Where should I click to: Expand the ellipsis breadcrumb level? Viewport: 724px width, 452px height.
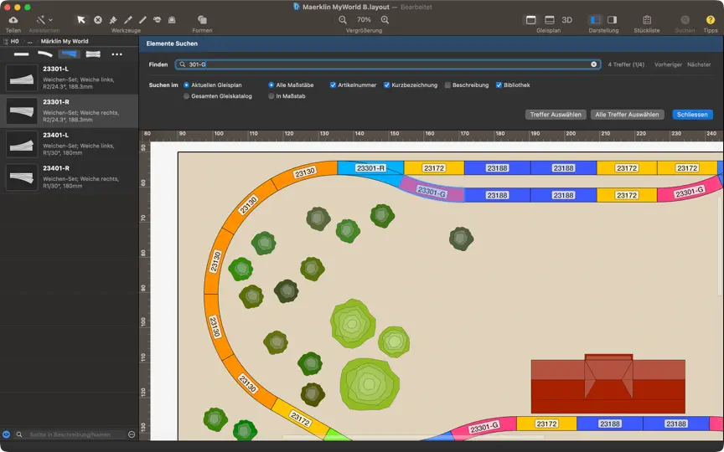(29, 41)
